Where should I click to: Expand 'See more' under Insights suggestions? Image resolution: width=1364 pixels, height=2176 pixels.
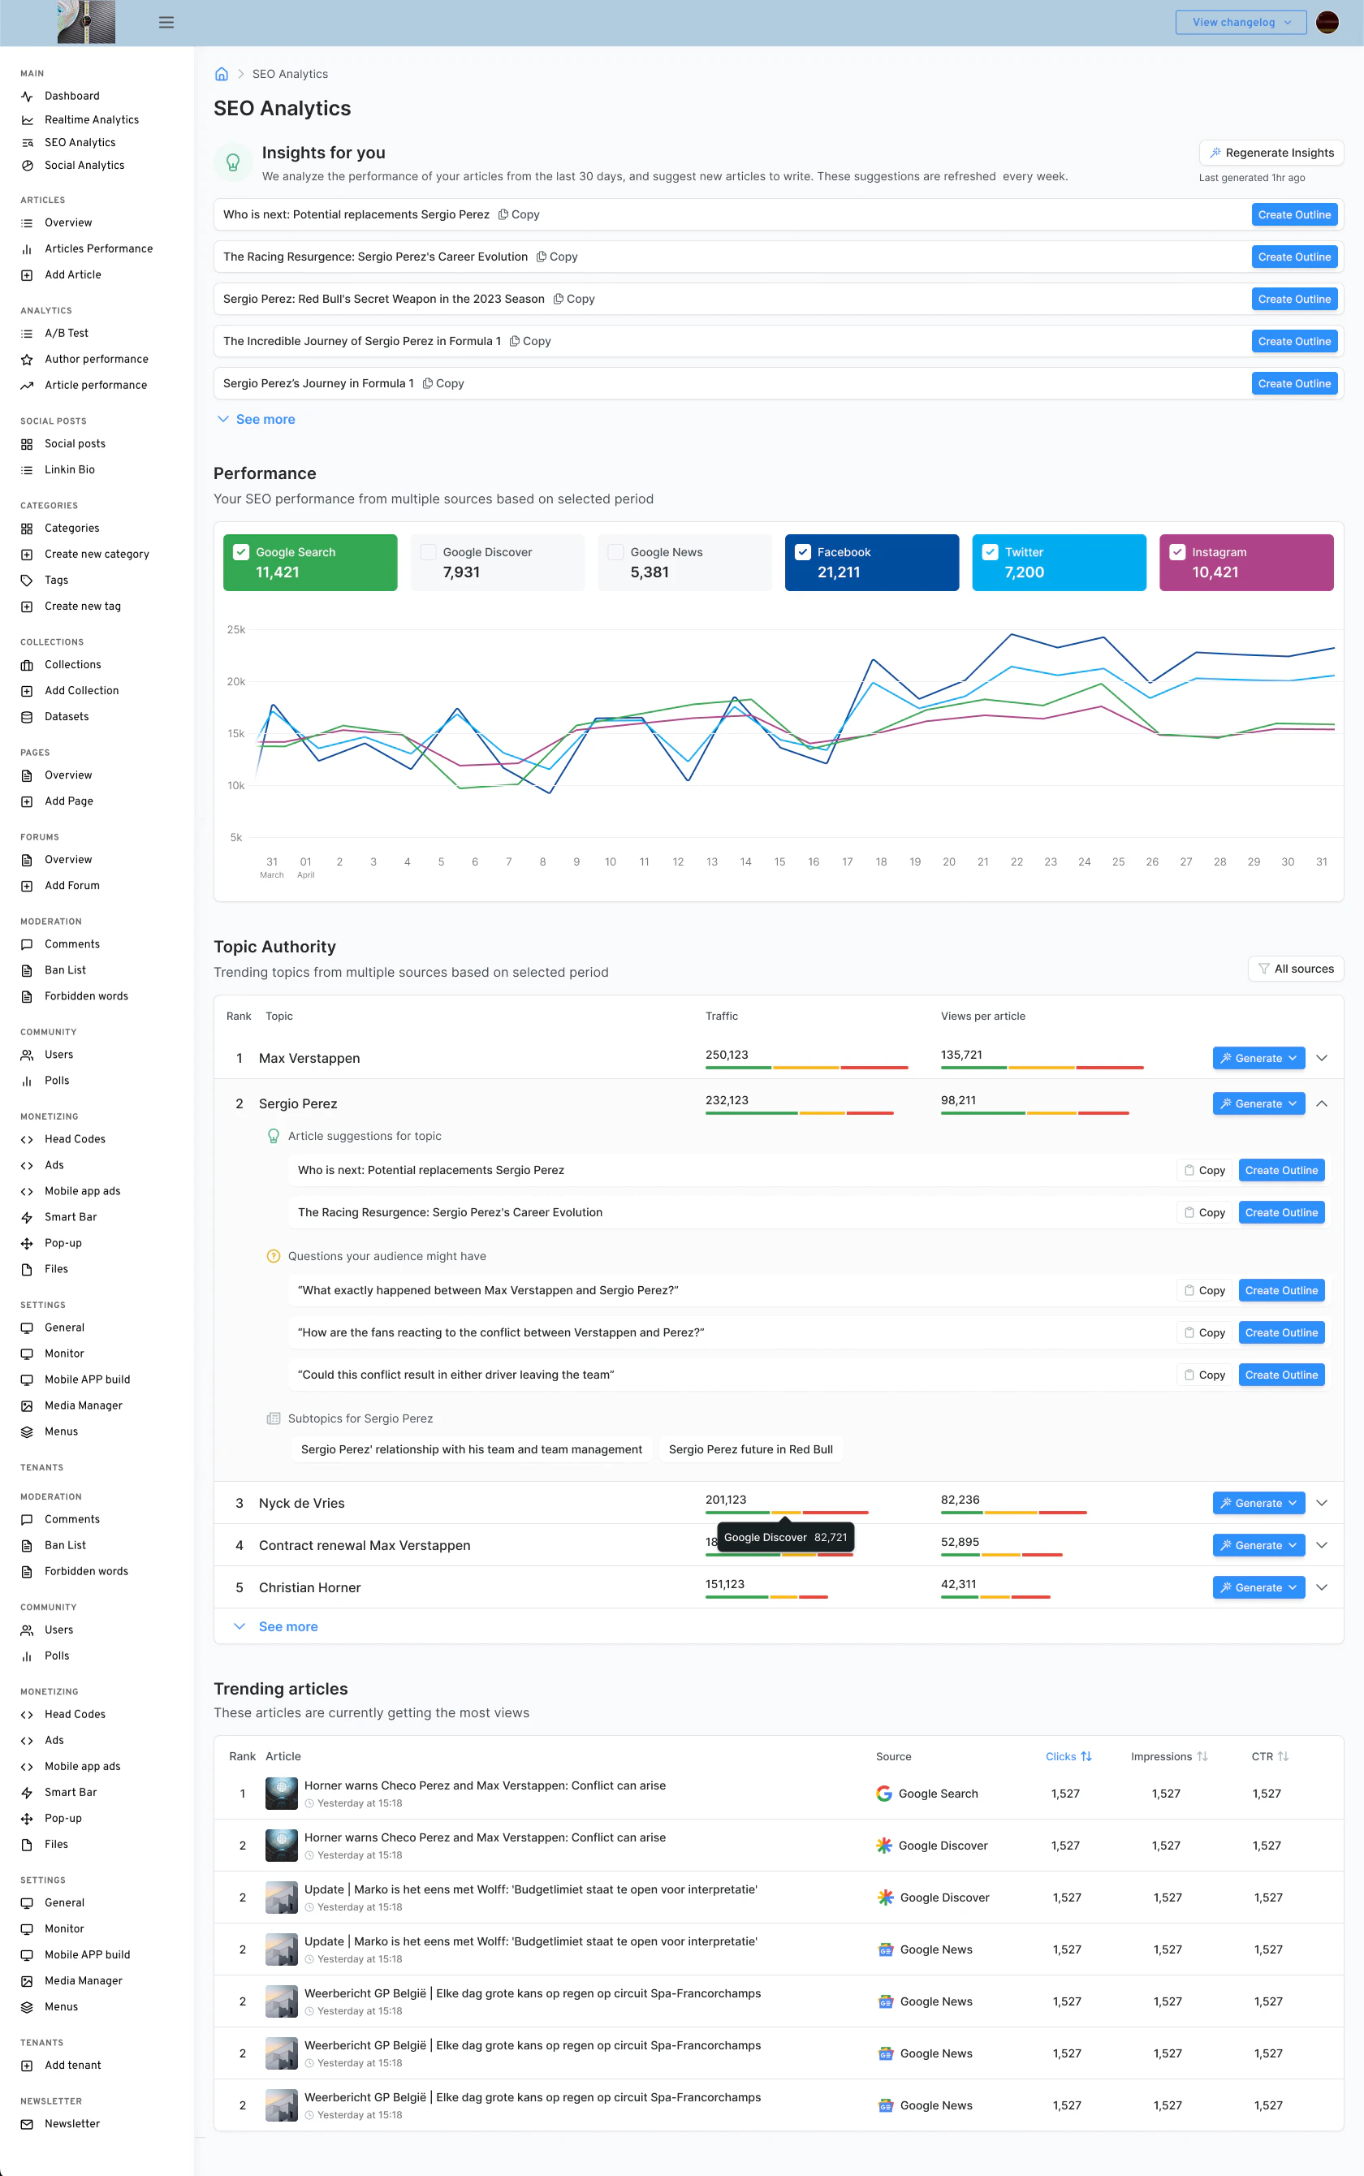tap(257, 419)
